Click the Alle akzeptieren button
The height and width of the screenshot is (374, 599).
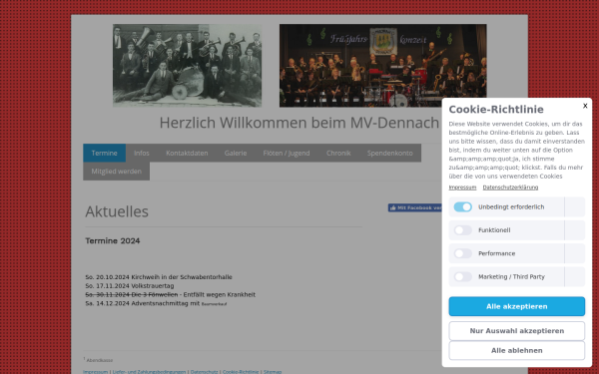(516, 306)
